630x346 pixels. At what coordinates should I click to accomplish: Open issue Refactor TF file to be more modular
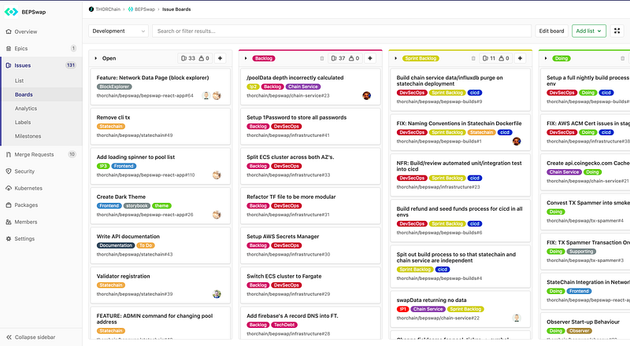click(x=291, y=197)
